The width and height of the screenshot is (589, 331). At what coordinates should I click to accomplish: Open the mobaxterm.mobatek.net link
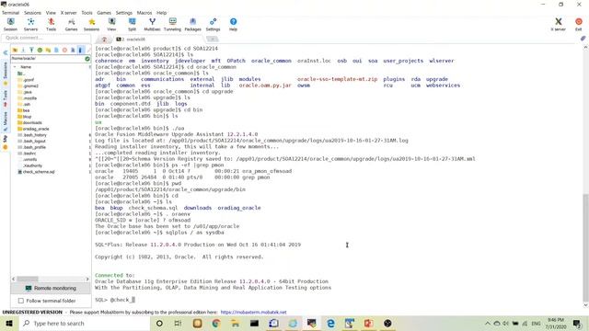click(x=253, y=313)
